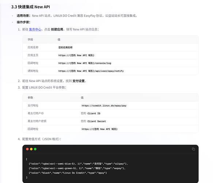Click the green dot in code block header
Viewport: 213px width, 183px height.
pyautogui.click(x=35, y=149)
